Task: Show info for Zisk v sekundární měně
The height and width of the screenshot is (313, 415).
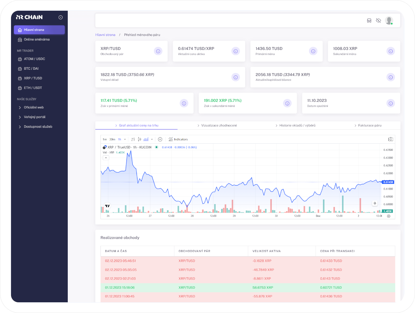Action: pos(287,103)
